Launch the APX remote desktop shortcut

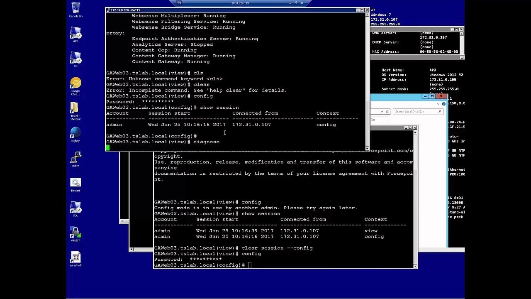point(76,33)
